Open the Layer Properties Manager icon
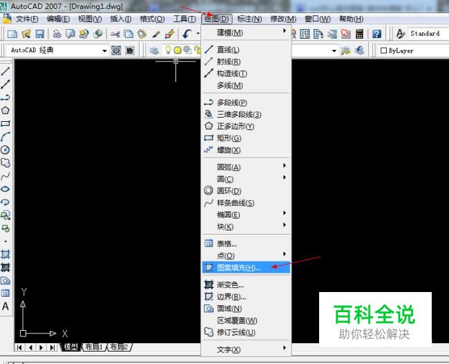The height and width of the screenshot is (364, 449). 154,51
